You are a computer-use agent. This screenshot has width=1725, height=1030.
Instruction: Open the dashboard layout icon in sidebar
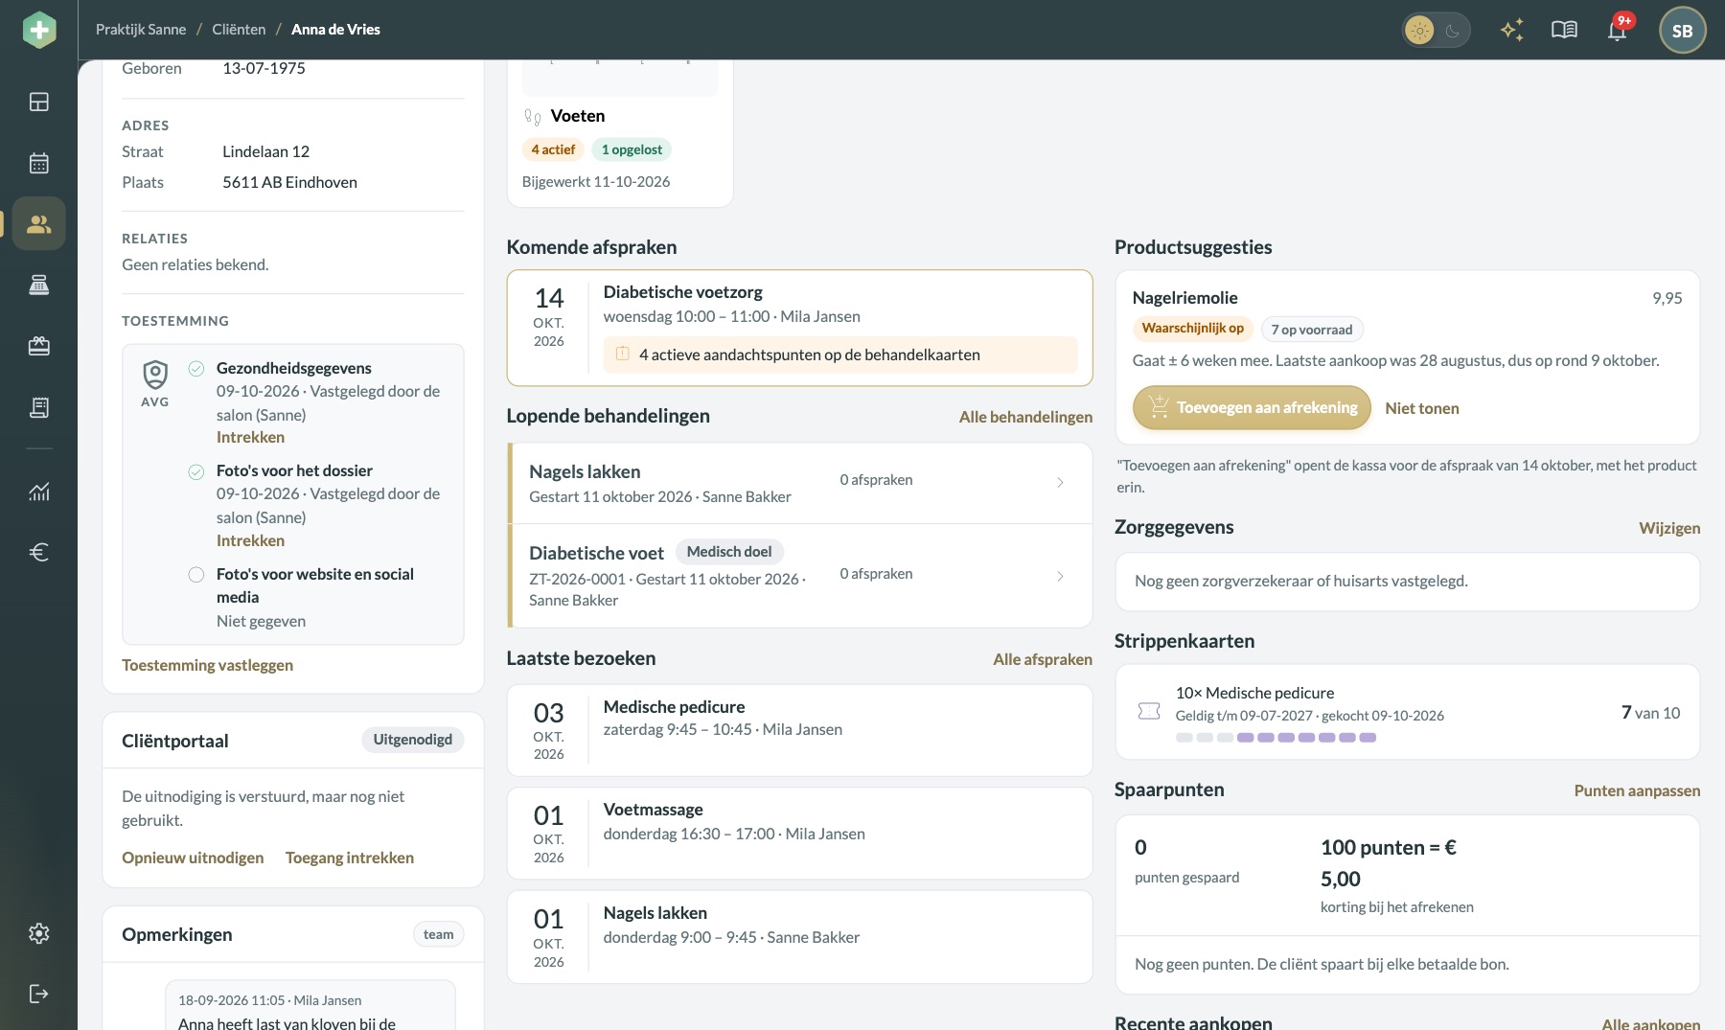(x=38, y=102)
